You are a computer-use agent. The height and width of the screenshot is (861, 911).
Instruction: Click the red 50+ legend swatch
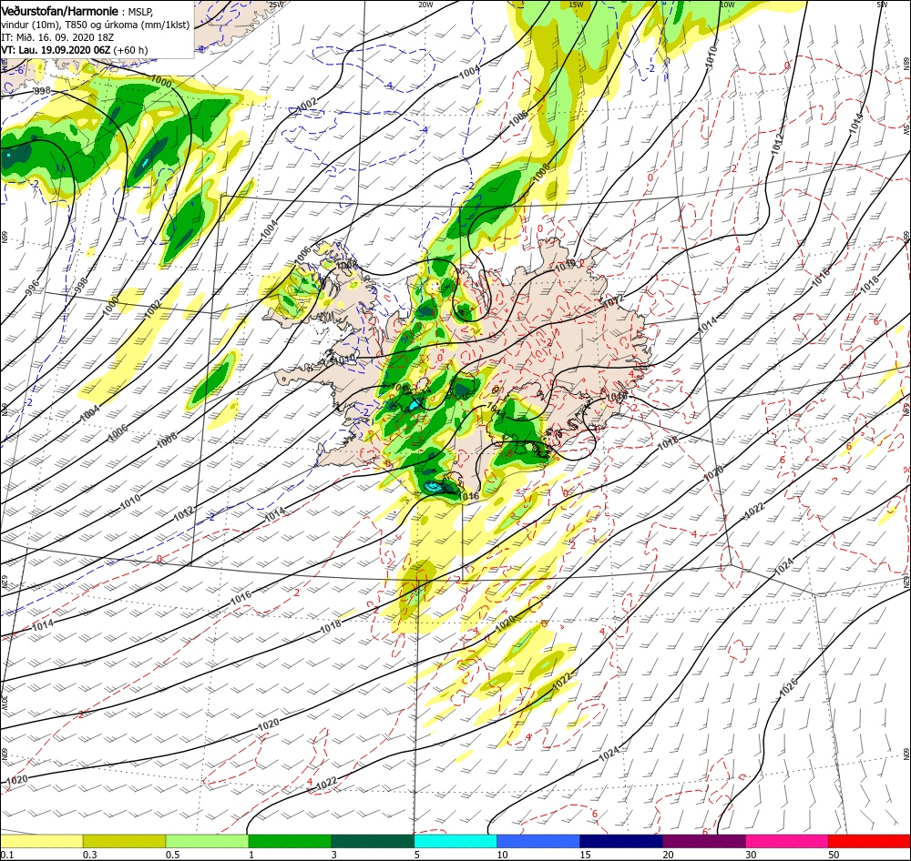869,841
